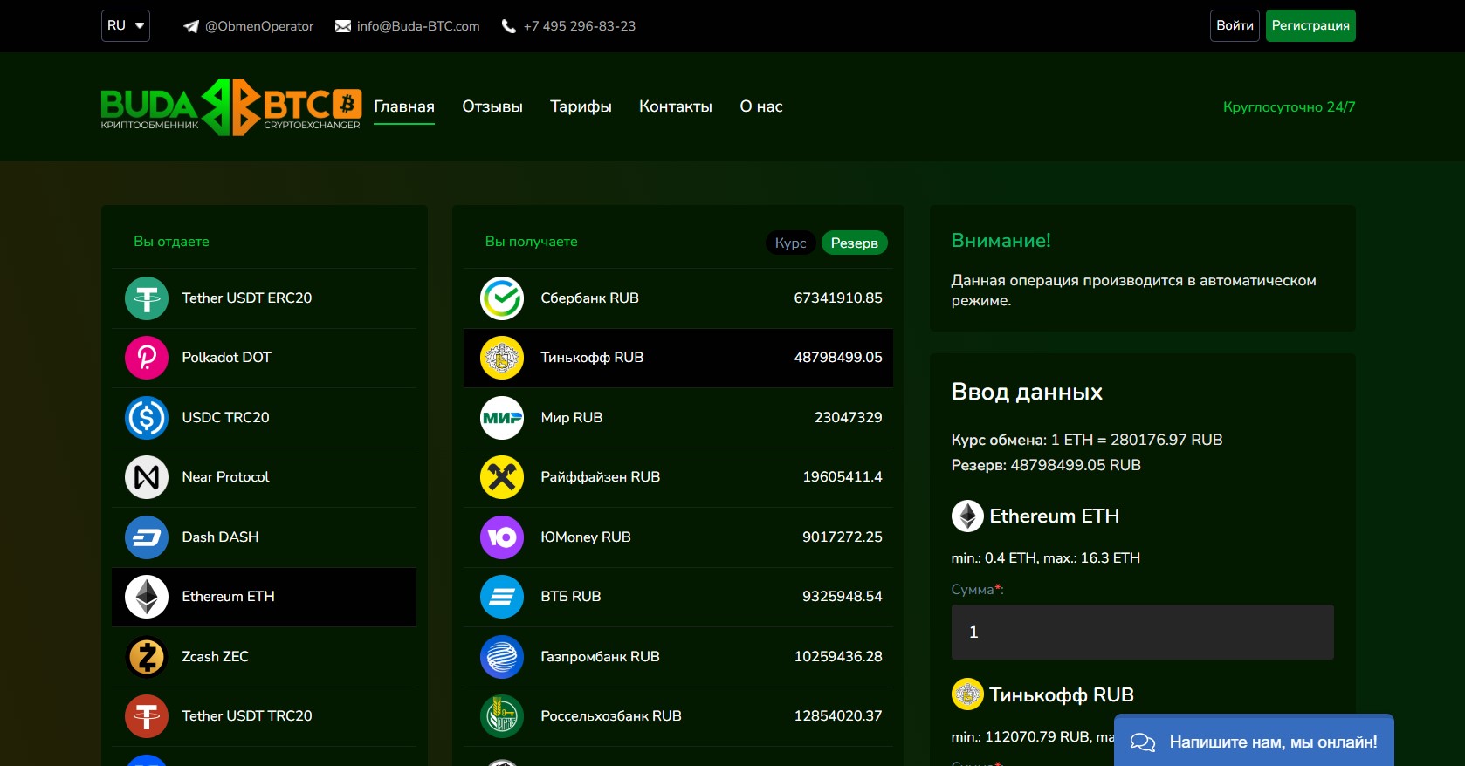The height and width of the screenshot is (766, 1465).
Task: Click the Rosselkhozbank green icon
Action: click(502, 716)
